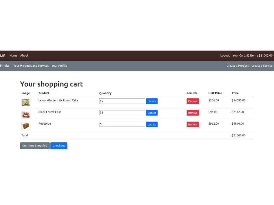Click the $96.00 unit price
This screenshot has width=274, height=205.
tap(213, 112)
